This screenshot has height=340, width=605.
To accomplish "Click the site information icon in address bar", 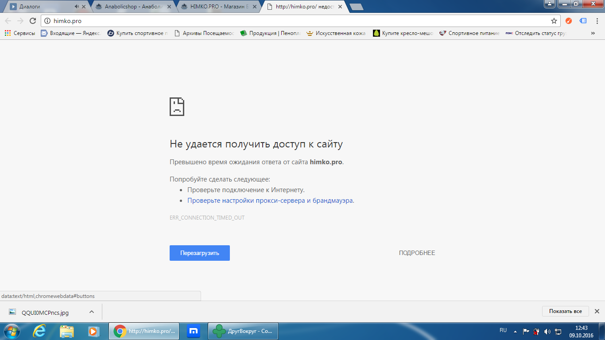I will click(48, 21).
